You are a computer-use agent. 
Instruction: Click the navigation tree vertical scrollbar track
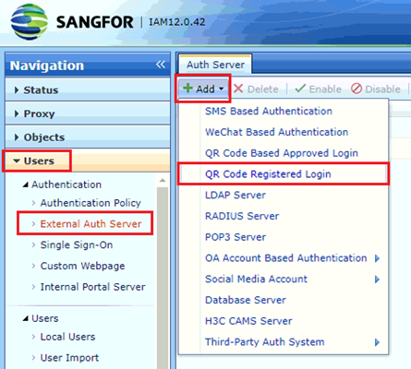point(163,277)
